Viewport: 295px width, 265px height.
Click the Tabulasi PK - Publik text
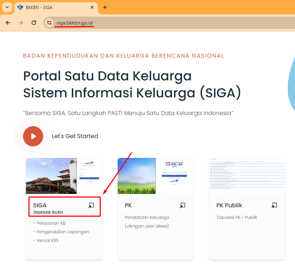237,217
